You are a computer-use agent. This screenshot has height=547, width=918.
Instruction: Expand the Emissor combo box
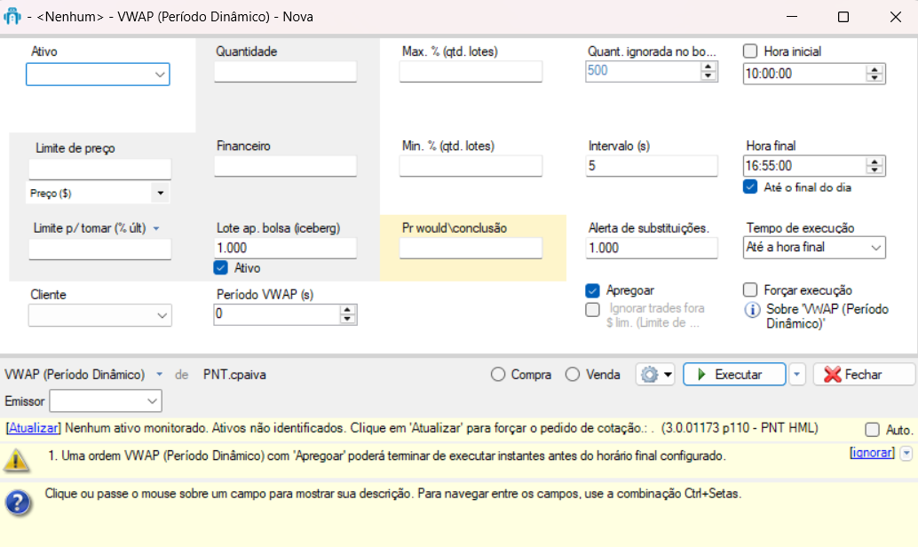(152, 401)
